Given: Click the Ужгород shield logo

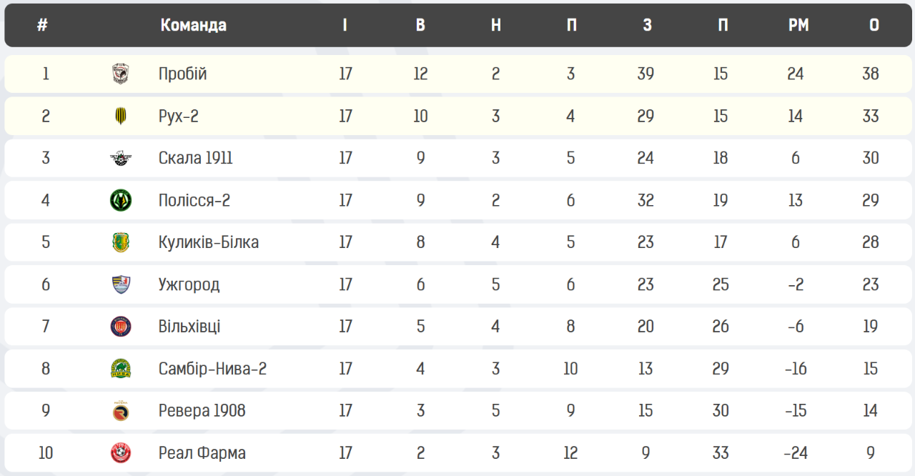Looking at the screenshot, I should (x=121, y=284).
